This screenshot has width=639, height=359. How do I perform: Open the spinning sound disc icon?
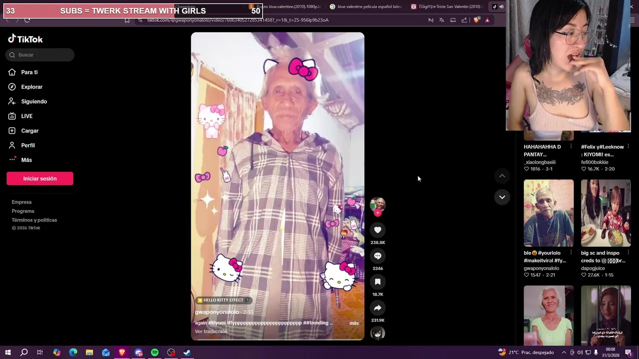(x=377, y=334)
